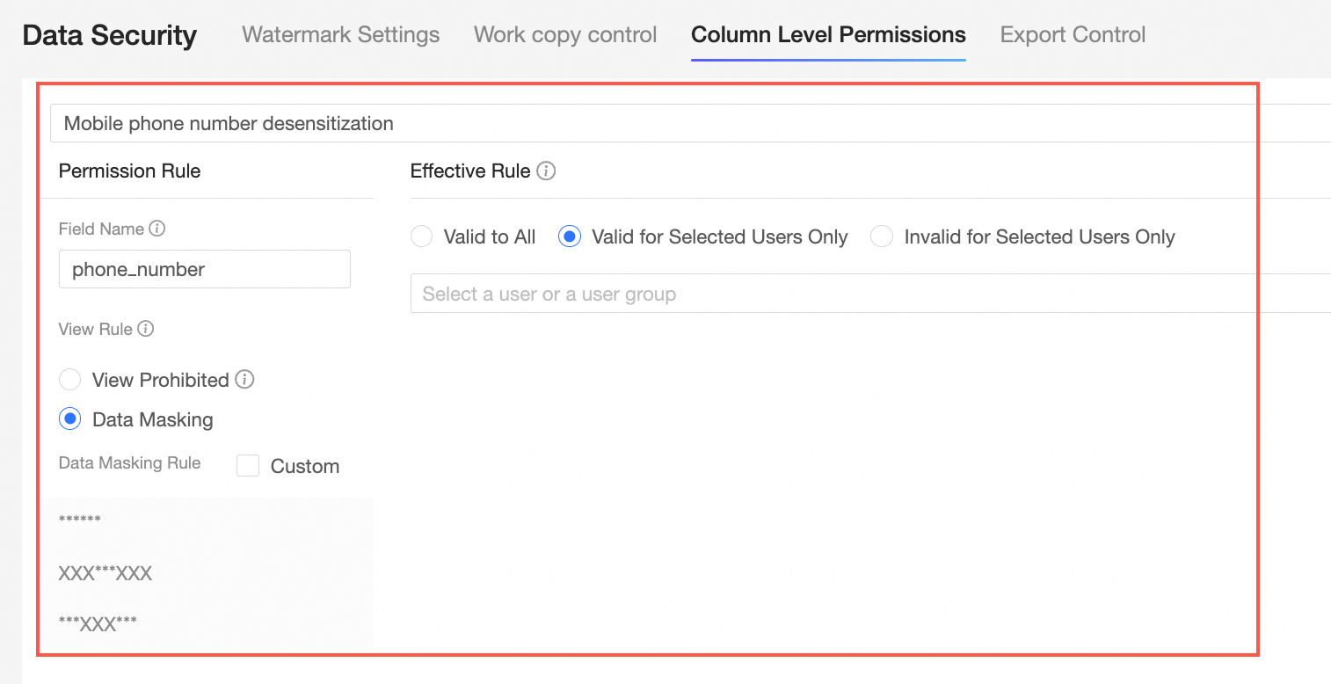Select the View Prohibited radio option
This screenshot has height=684, width=1331.
70,380
